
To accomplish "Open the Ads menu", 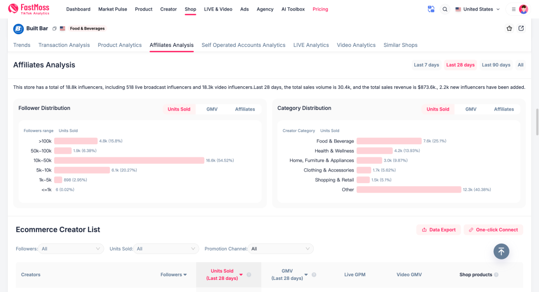I will [244, 9].
